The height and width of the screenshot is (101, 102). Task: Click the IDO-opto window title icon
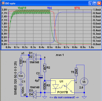pos(3,3)
